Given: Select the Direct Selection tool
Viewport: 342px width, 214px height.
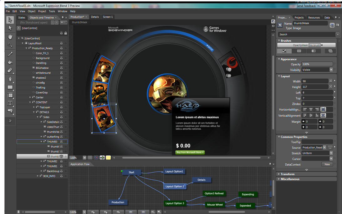Looking at the screenshot, I should click(x=10, y=28).
